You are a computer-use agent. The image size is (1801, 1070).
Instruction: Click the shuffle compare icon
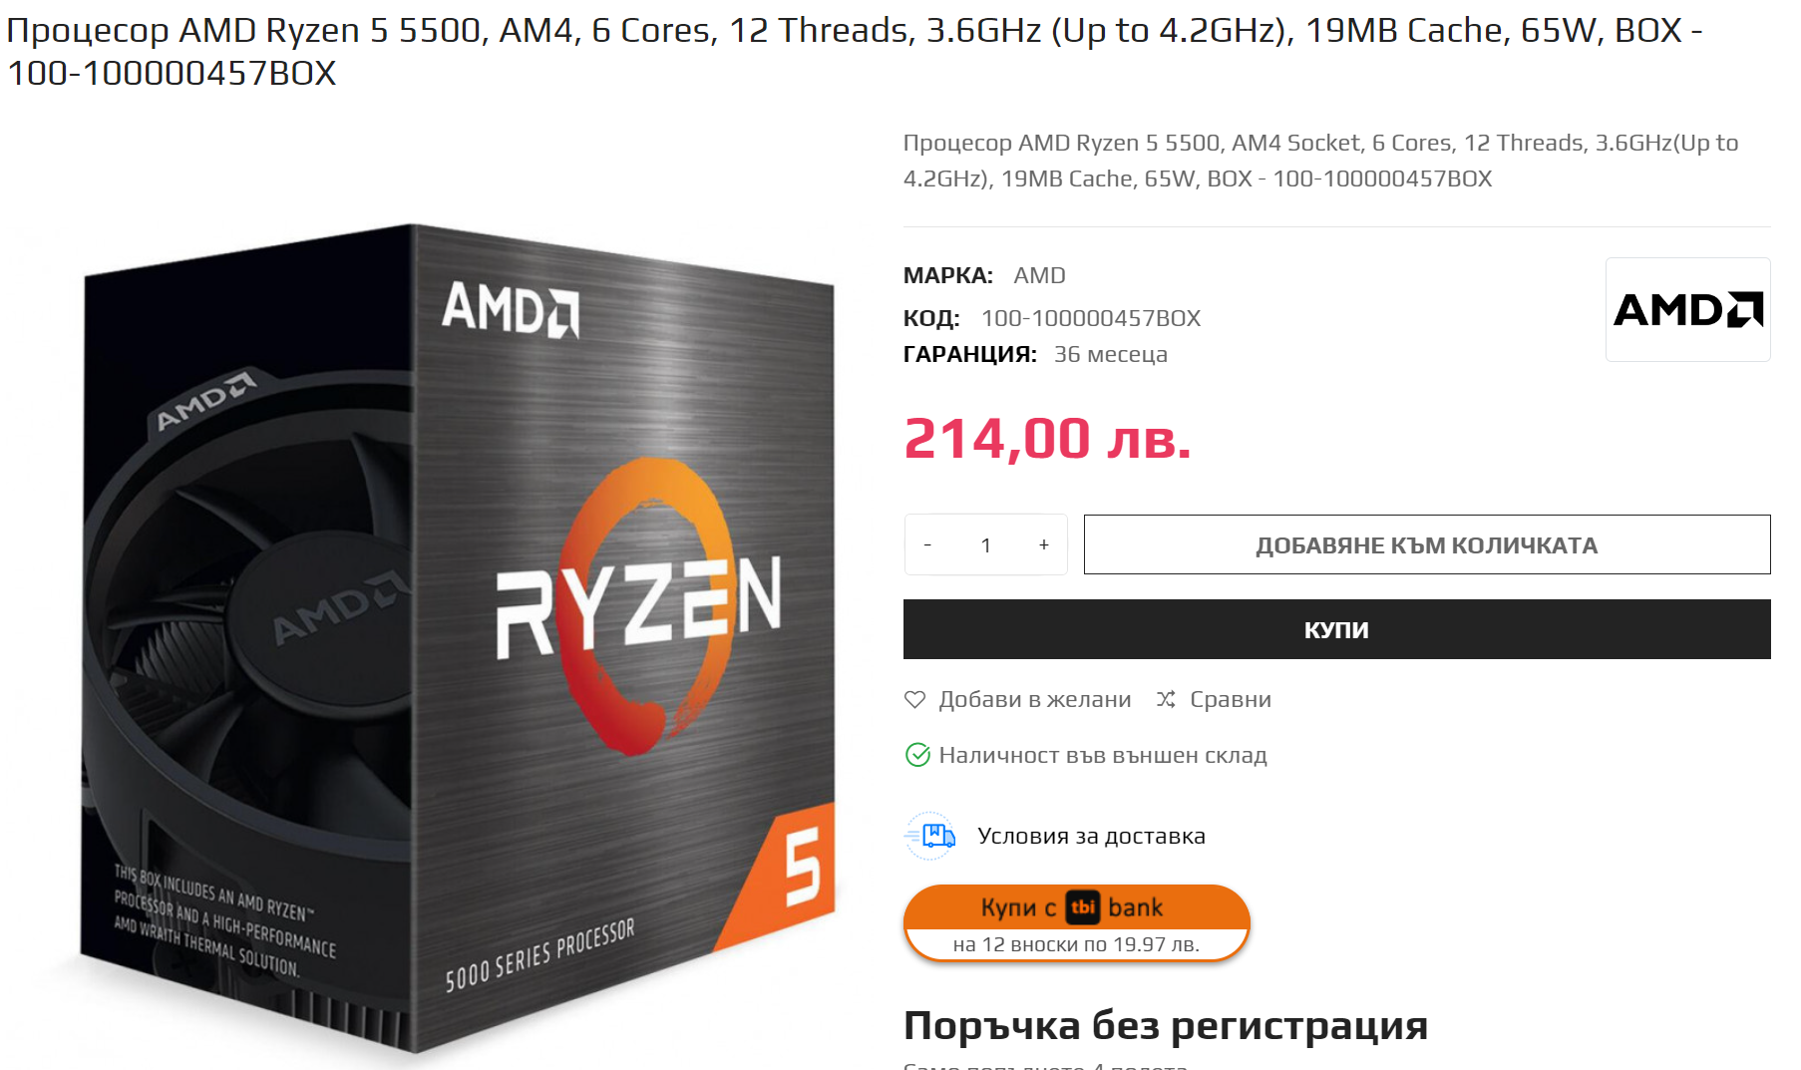tap(1166, 700)
